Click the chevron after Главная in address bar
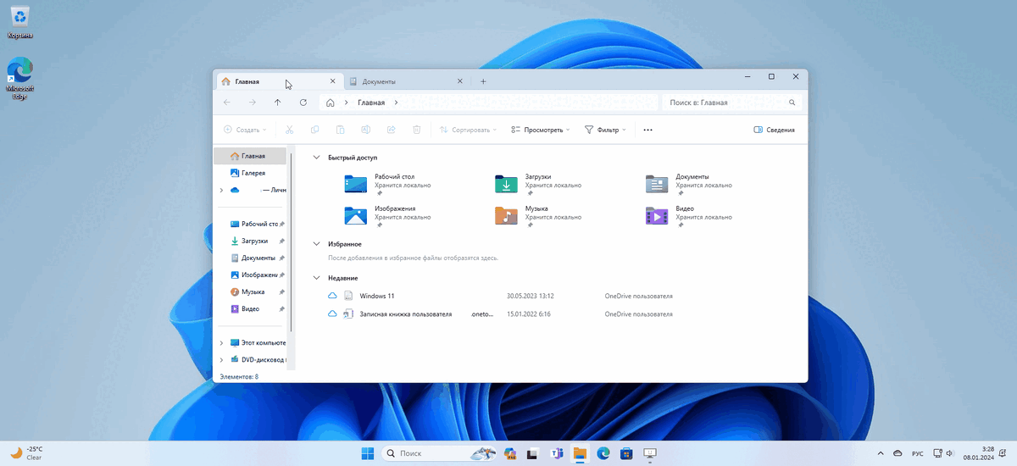Image resolution: width=1017 pixels, height=466 pixels. point(395,103)
